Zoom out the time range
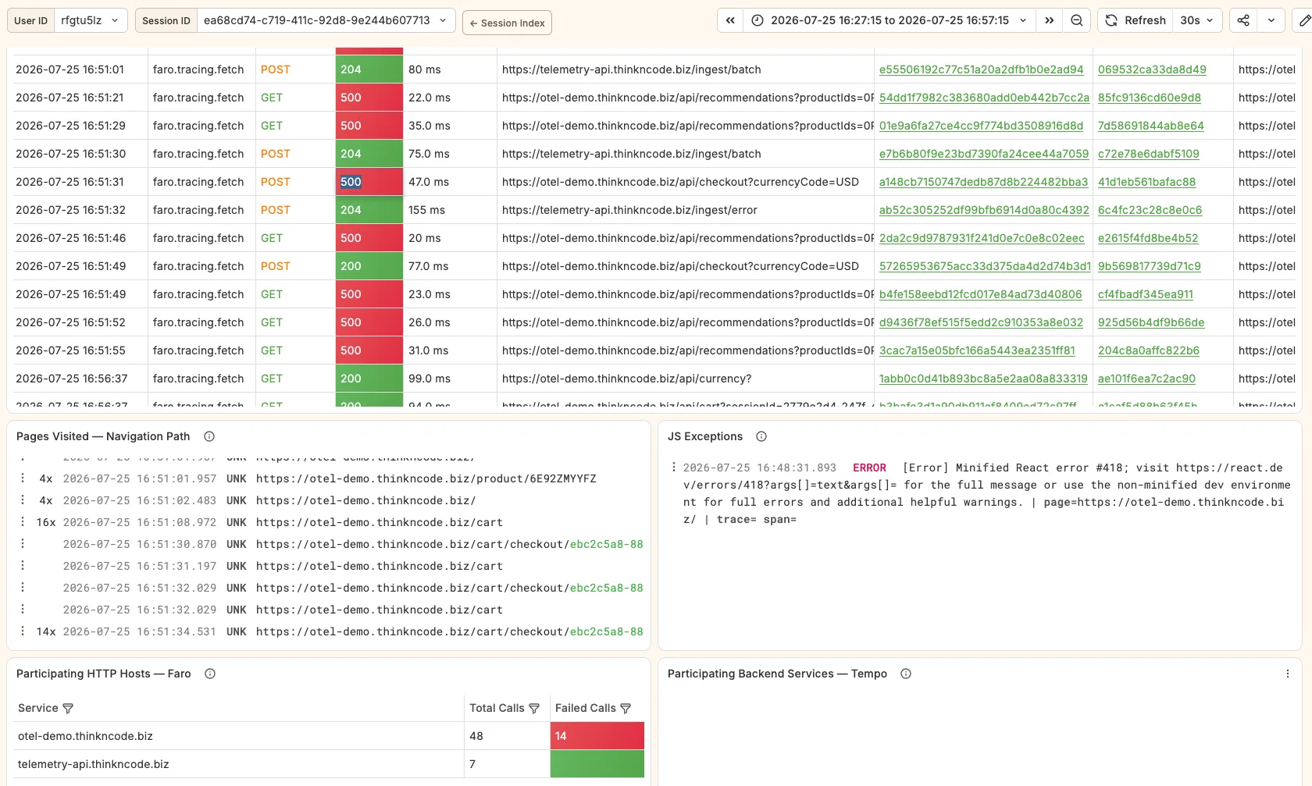1312x786 pixels. [x=1076, y=20]
